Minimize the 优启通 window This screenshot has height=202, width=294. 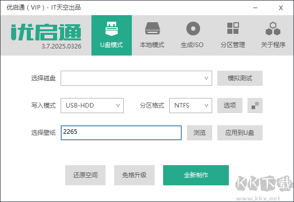click(x=255, y=8)
